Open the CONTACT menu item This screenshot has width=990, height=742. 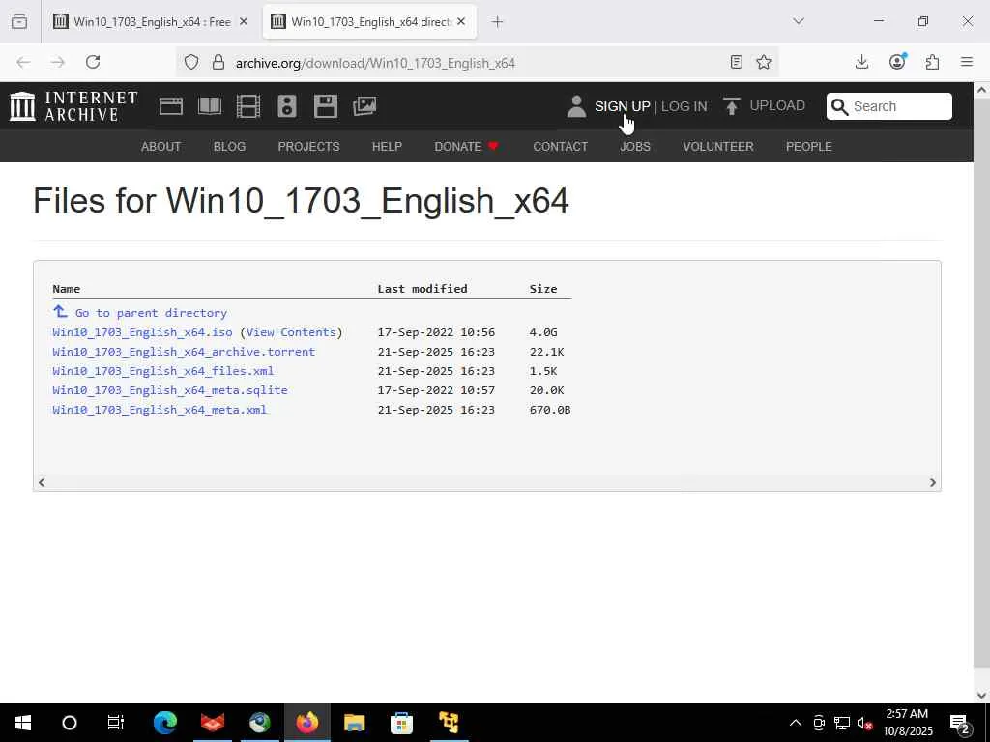tap(560, 147)
